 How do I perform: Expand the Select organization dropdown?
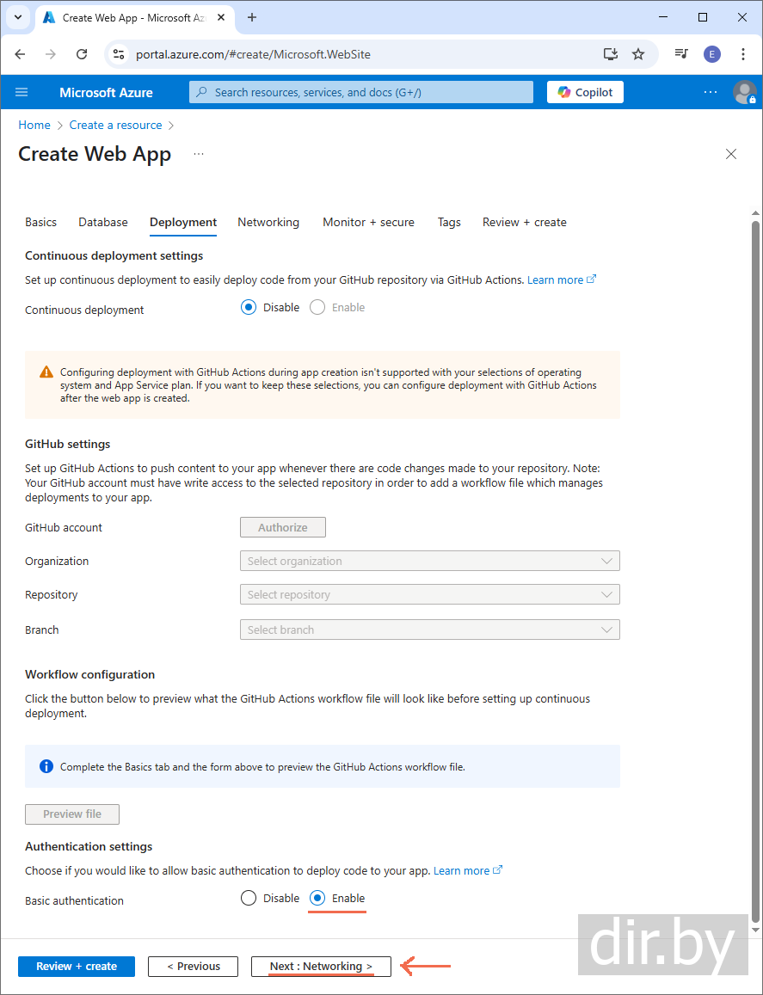pyautogui.click(x=429, y=562)
